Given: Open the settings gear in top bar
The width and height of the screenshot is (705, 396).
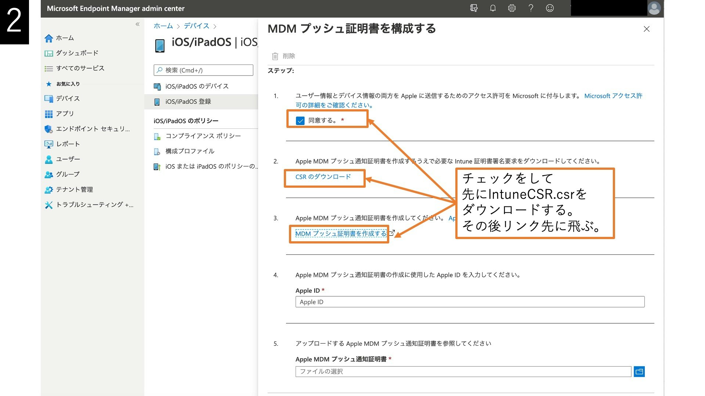Looking at the screenshot, I should 512,8.
